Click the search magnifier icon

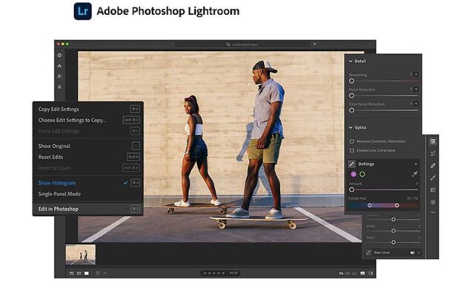pos(228,44)
